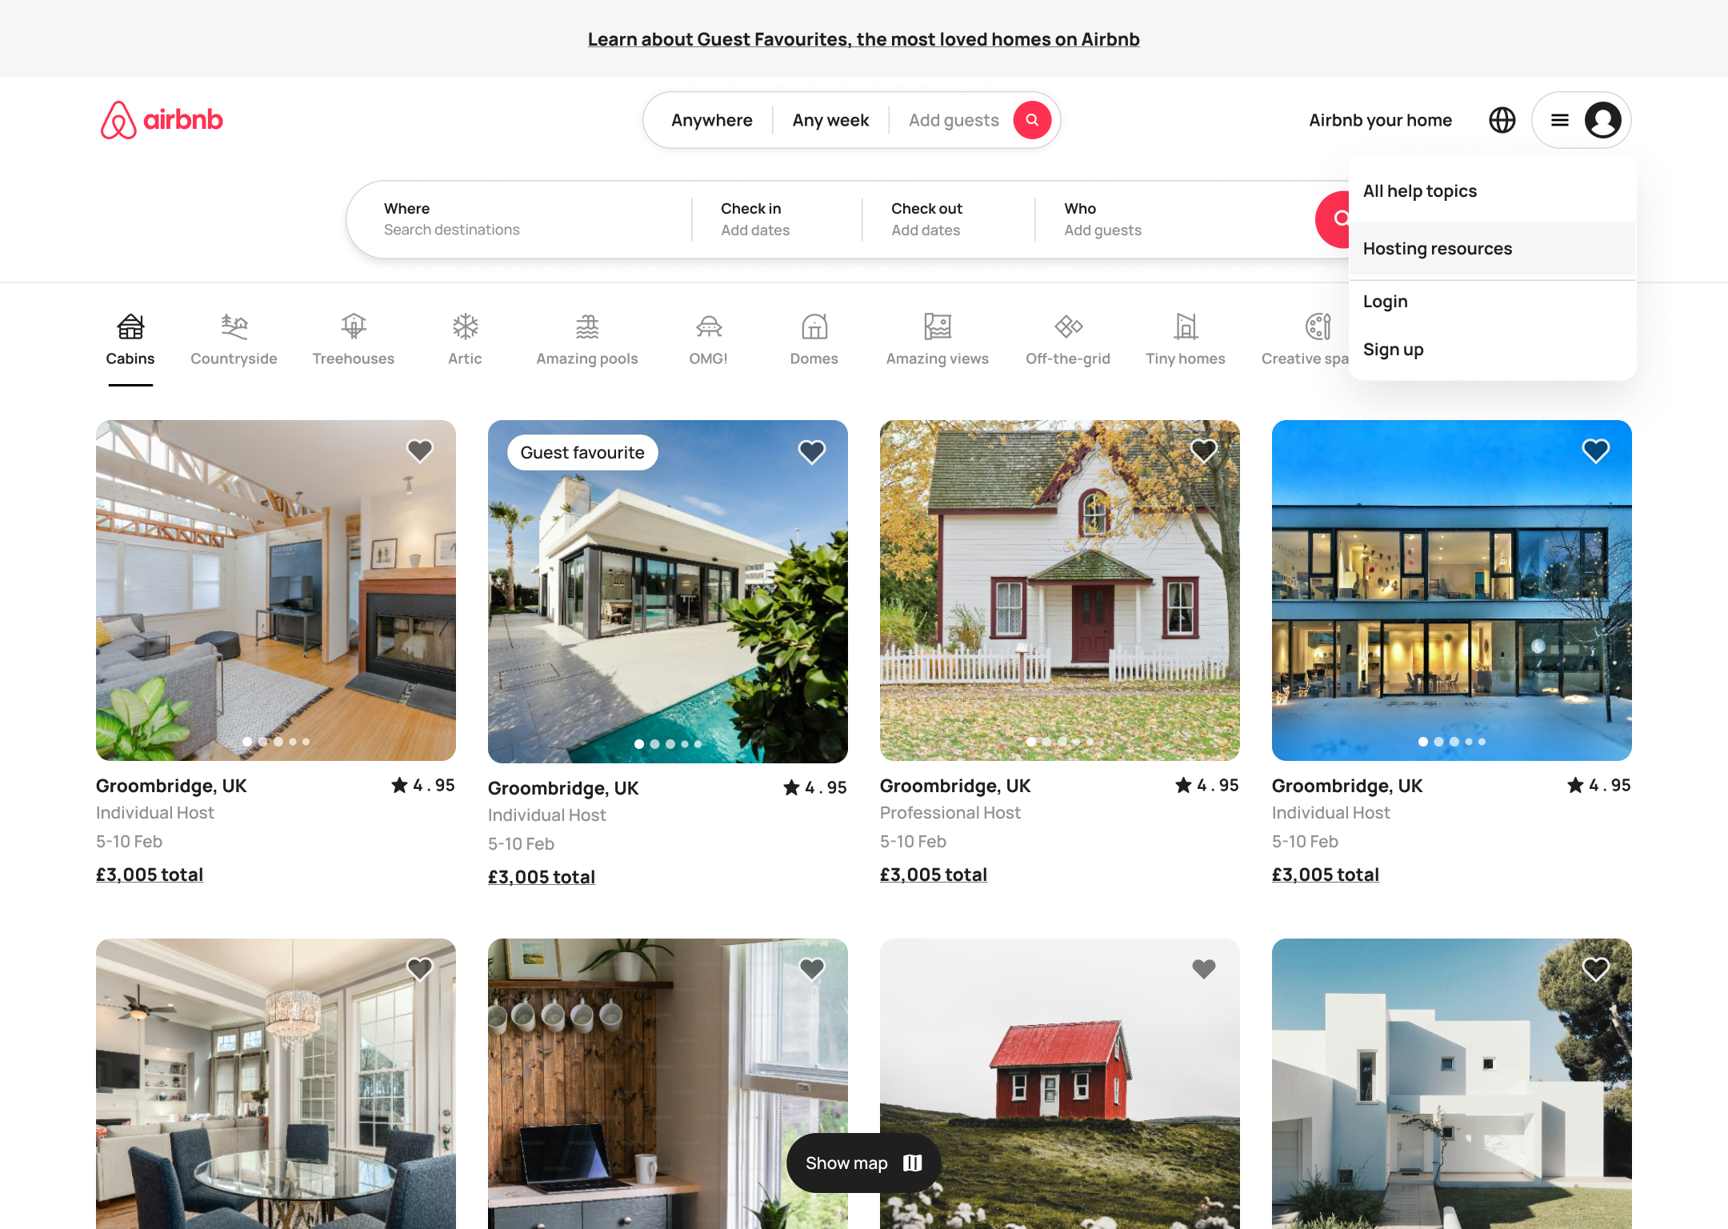Favourite the Guest favourite listing with heart

pyautogui.click(x=811, y=452)
